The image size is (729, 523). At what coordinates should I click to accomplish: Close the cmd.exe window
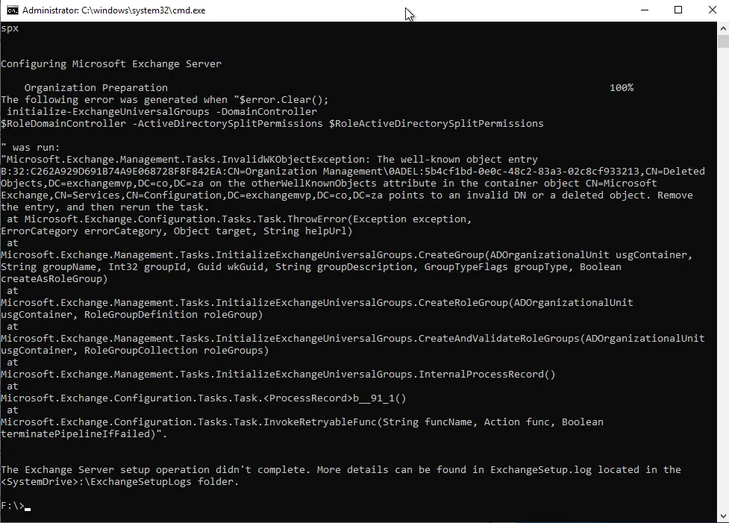tap(712, 10)
